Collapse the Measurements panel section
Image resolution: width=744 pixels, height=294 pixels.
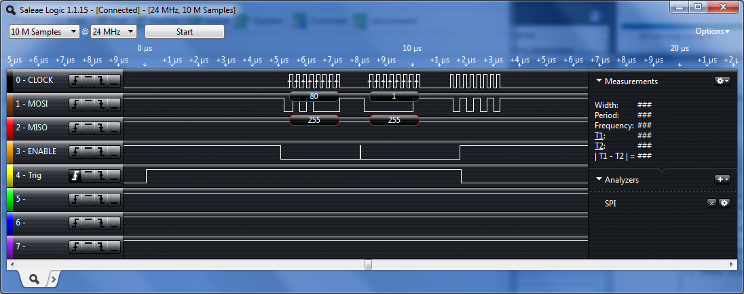(599, 81)
